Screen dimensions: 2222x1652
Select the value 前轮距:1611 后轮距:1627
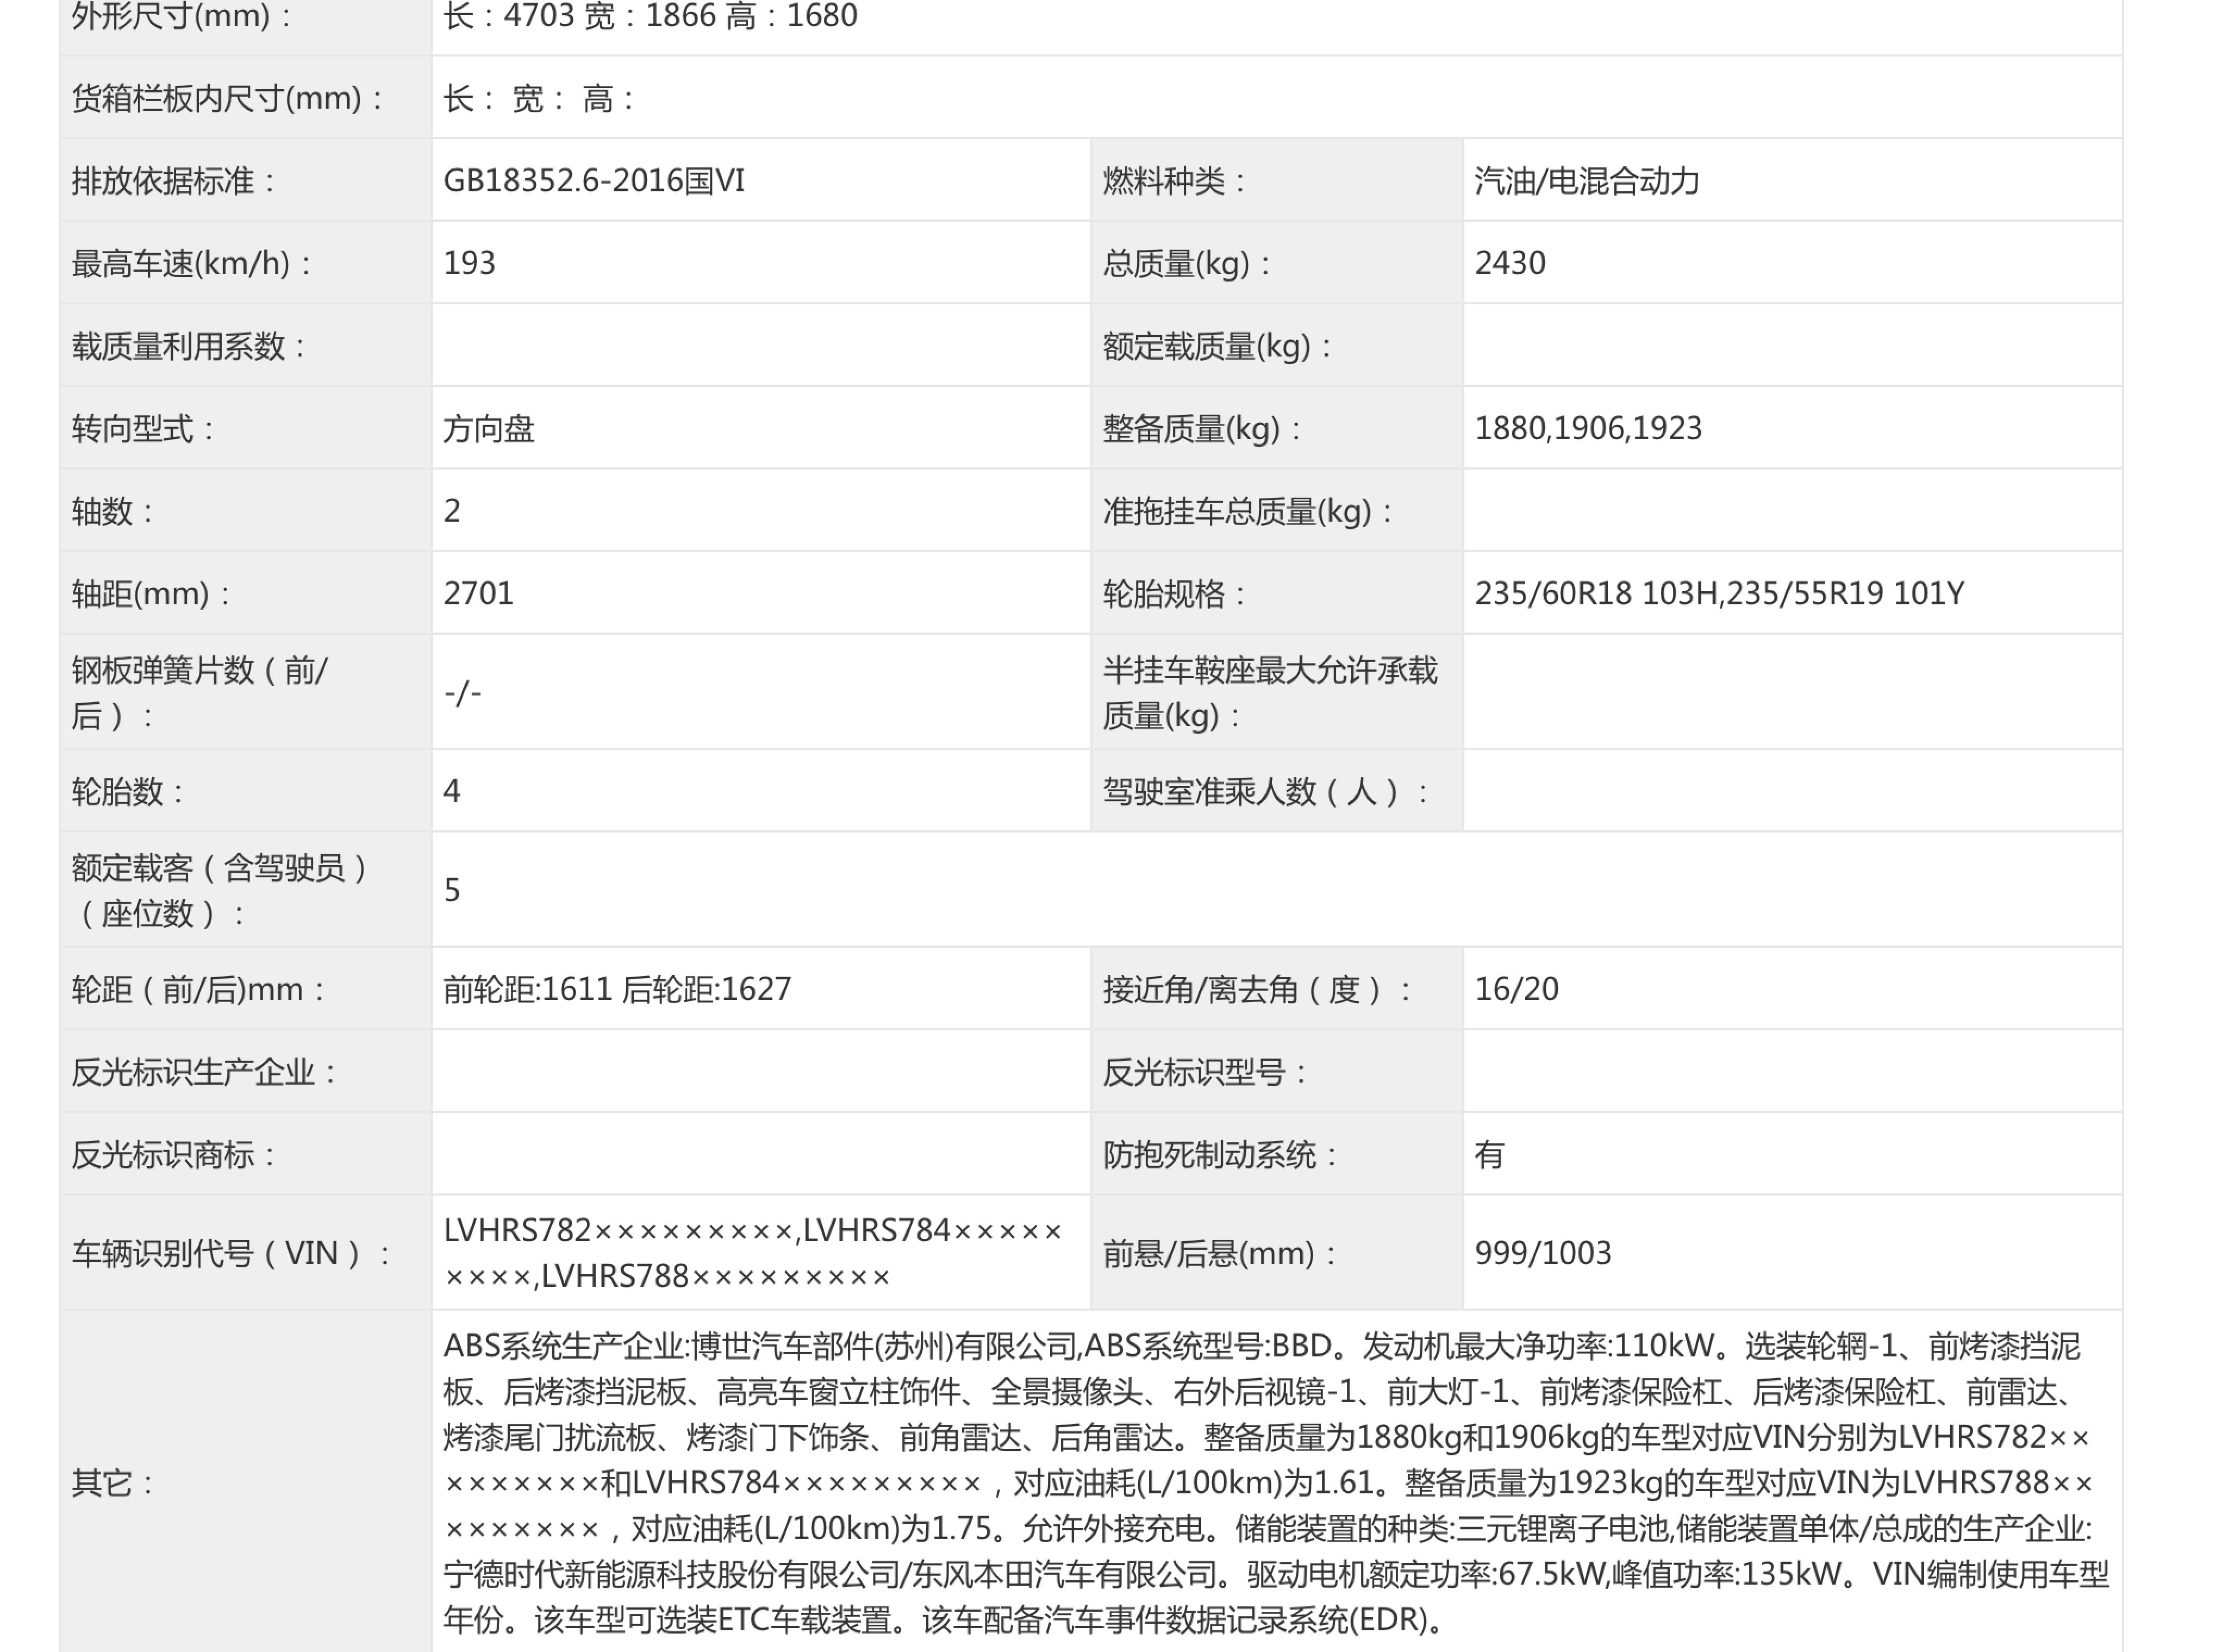pos(617,989)
